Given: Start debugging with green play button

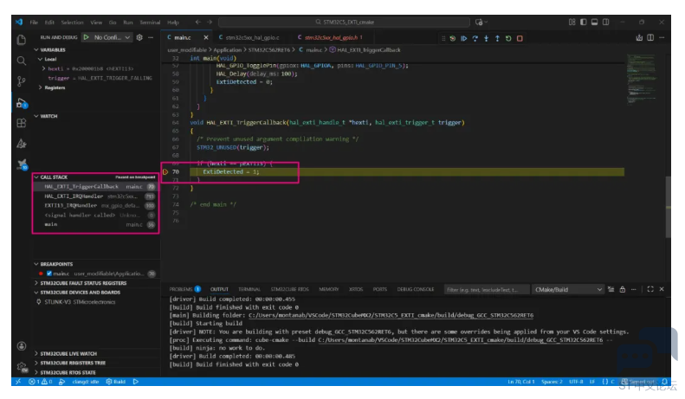Looking at the screenshot, I should pyautogui.click(x=87, y=37).
